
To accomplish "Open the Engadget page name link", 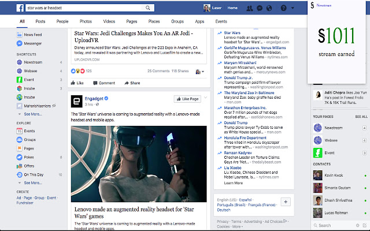I will coord(94,99).
